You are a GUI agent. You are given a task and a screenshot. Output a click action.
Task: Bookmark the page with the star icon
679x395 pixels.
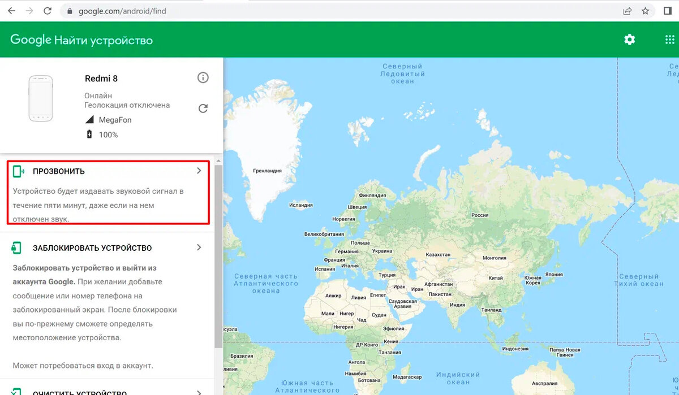click(646, 10)
